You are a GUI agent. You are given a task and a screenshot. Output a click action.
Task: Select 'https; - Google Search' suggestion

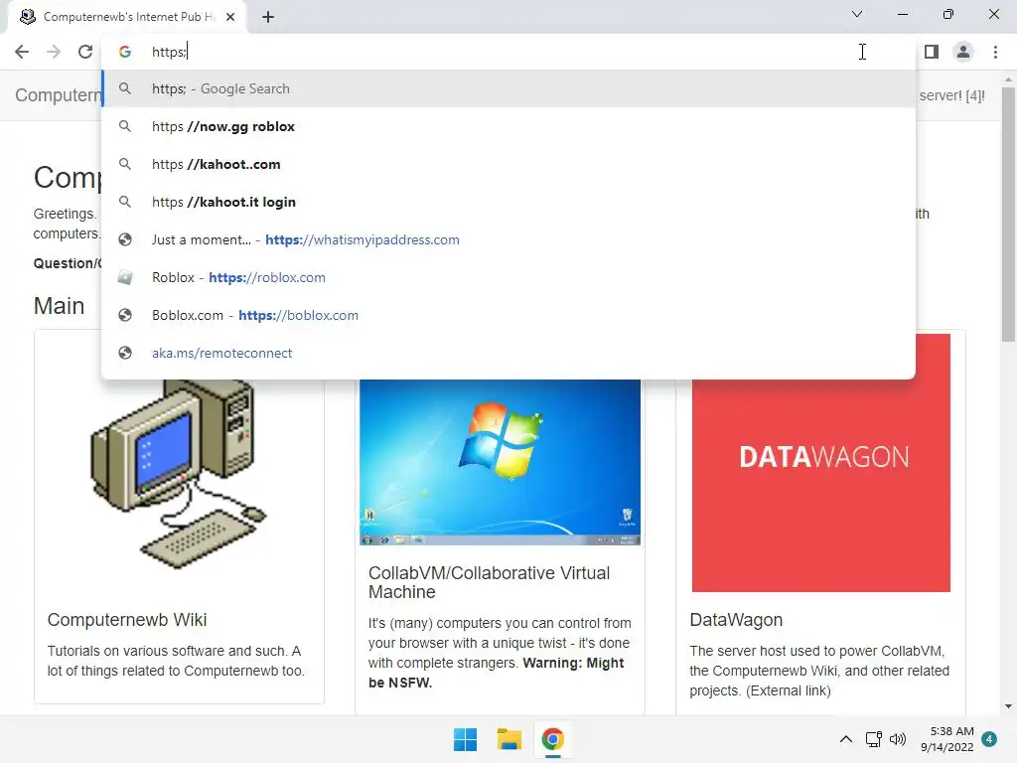(x=508, y=88)
